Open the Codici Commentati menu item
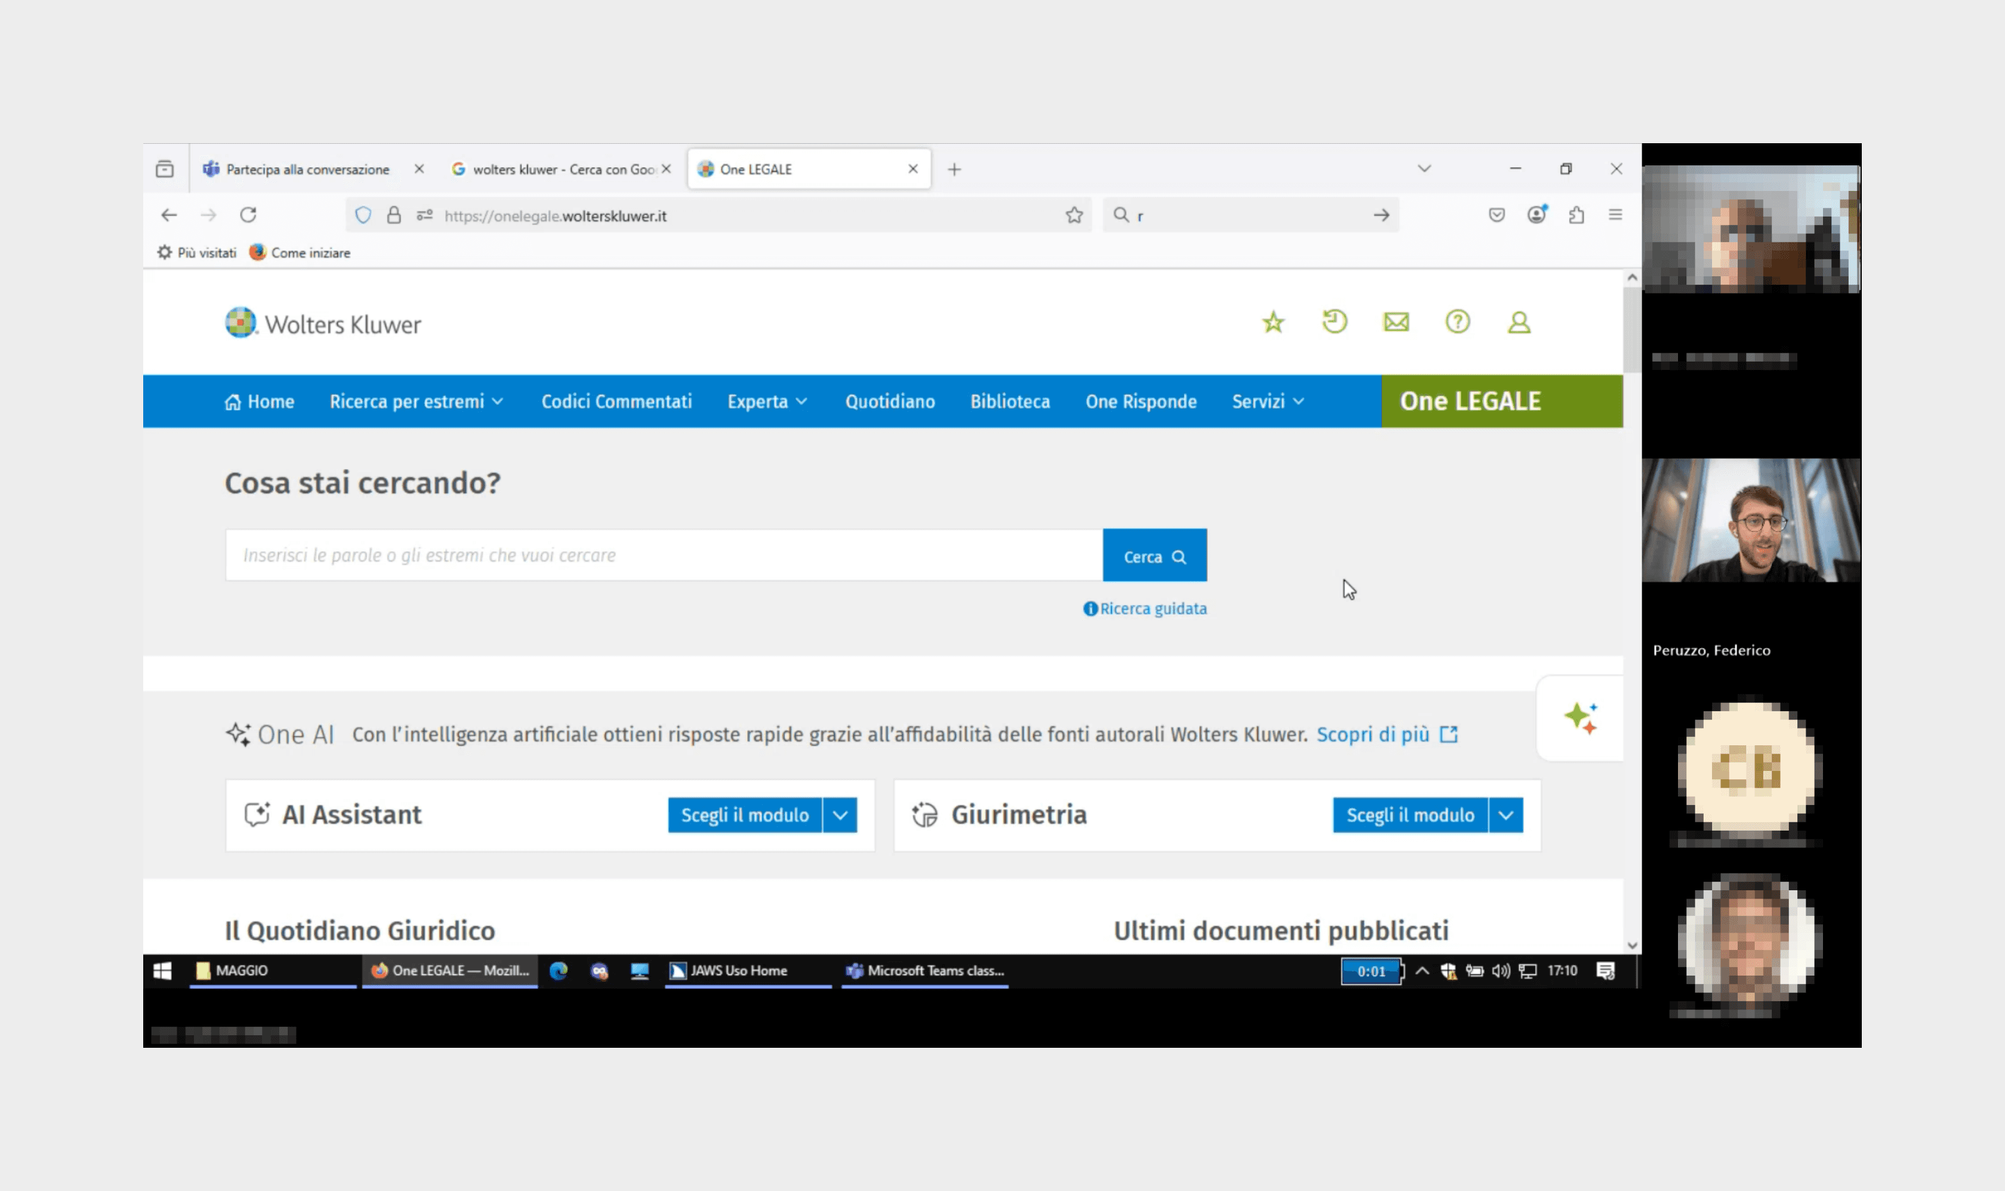The height and width of the screenshot is (1191, 2005). 616,402
